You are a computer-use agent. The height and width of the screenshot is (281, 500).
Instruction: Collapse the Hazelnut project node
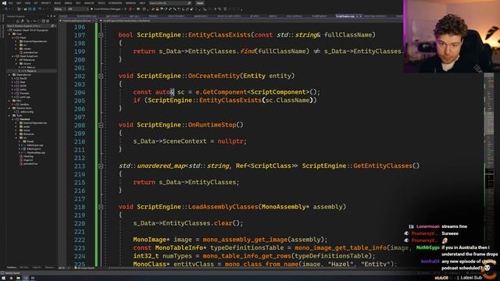12,119
